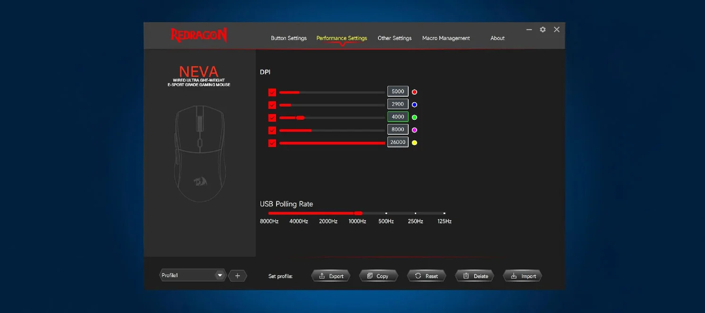Image resolution: width=705 pixels, height=313 pixels.
Task: Uncheck the 2900 DPI level checkbox
Action: 272,105
